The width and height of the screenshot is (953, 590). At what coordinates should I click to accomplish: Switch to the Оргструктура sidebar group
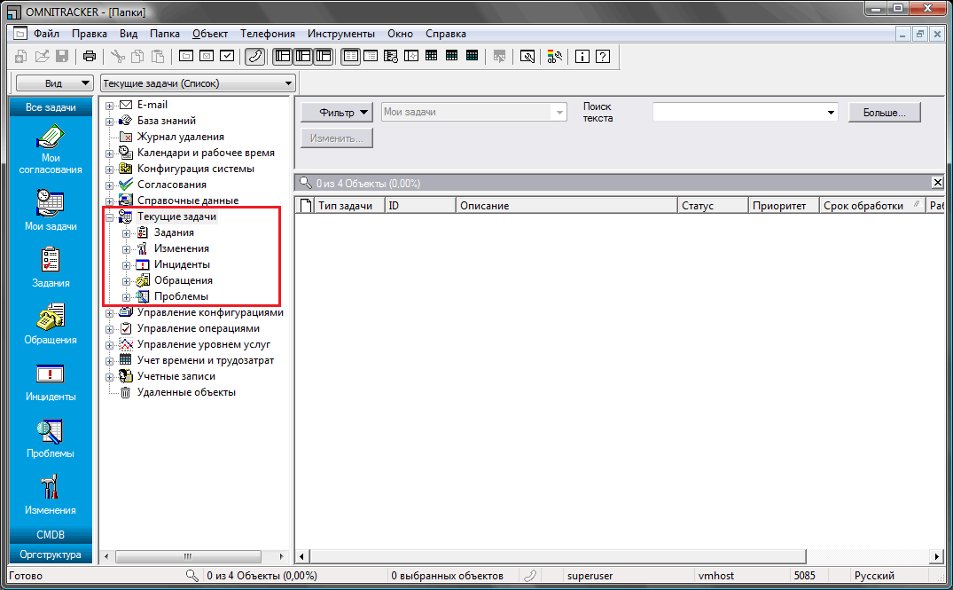tap(51, 555)
